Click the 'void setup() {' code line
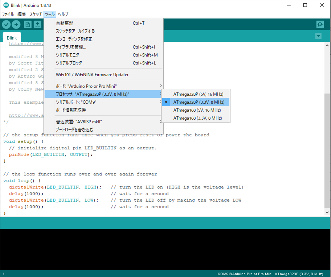 click(24, 141)
